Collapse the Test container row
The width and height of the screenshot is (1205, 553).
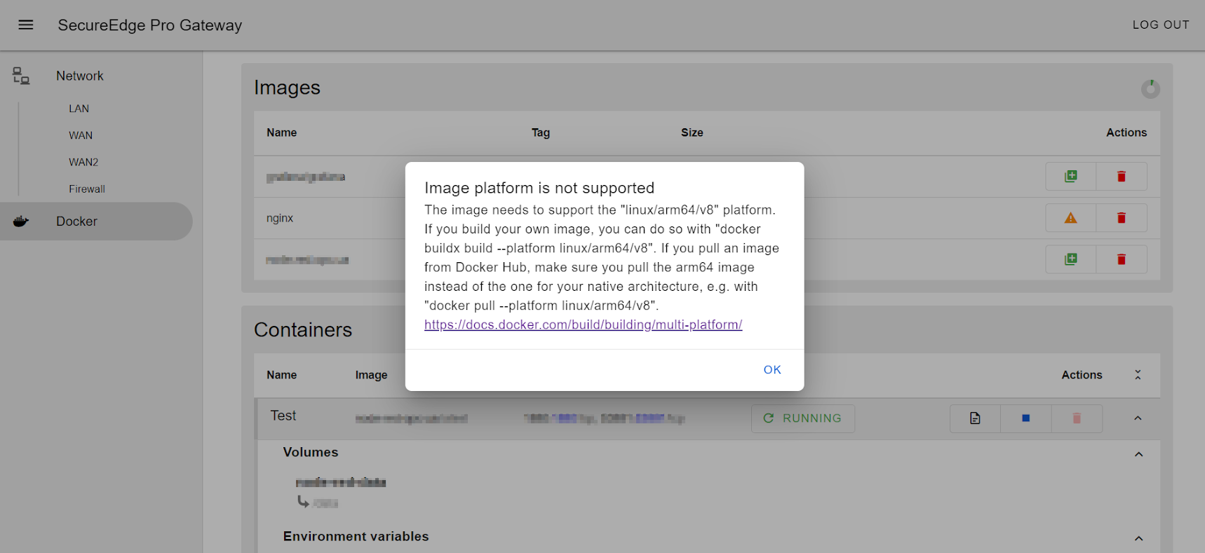(1138, 418)
